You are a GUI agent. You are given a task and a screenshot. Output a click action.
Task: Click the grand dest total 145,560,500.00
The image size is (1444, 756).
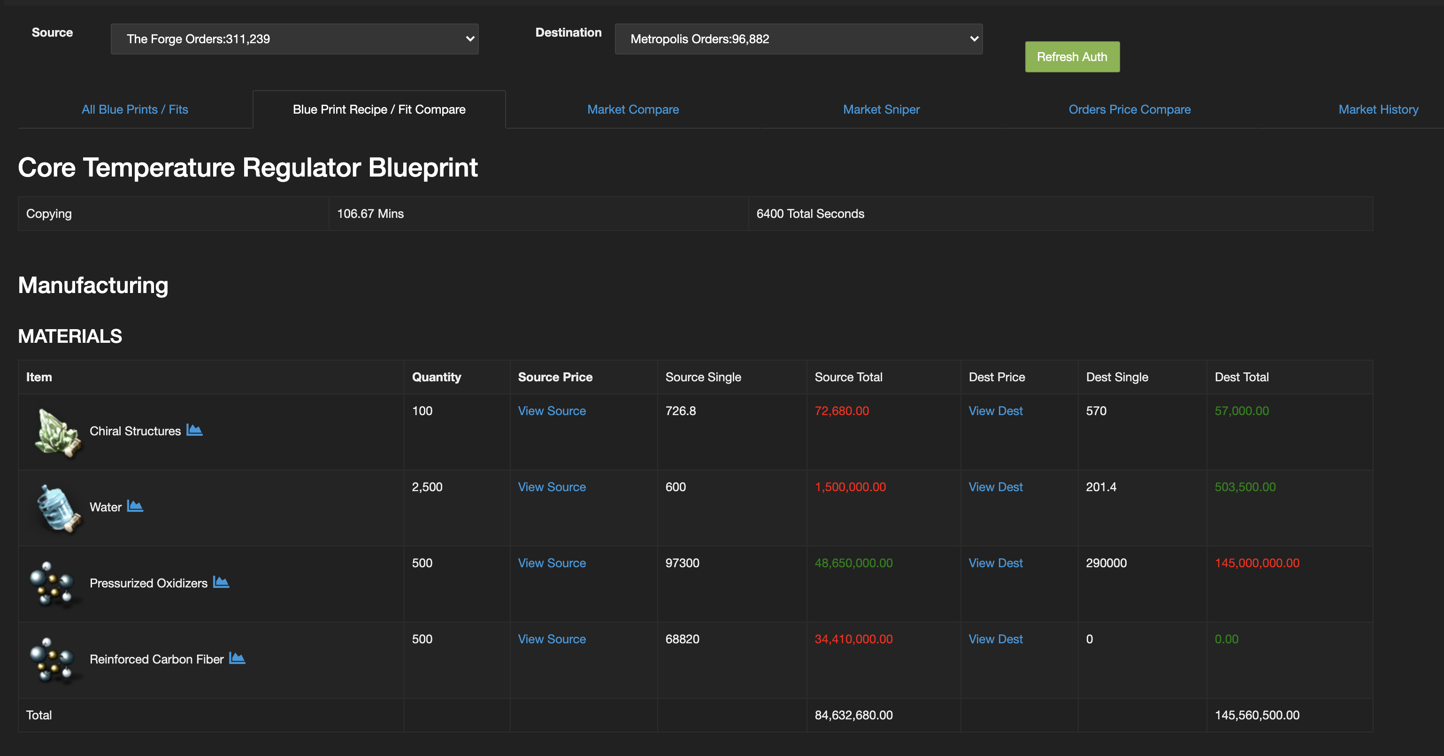pos(1256,715)
